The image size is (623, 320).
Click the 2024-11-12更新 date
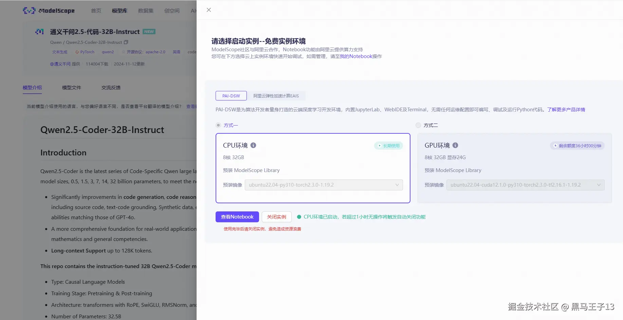129,64
